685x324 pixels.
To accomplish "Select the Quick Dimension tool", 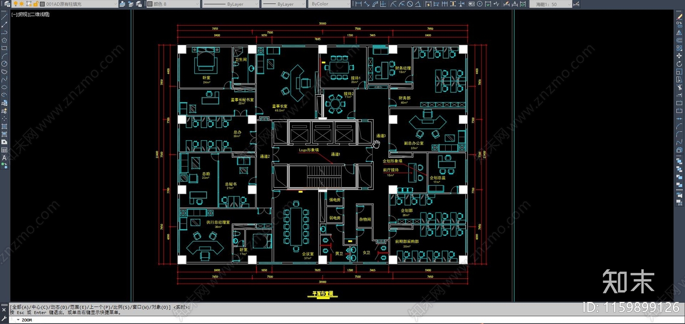I will click(428, 4).
